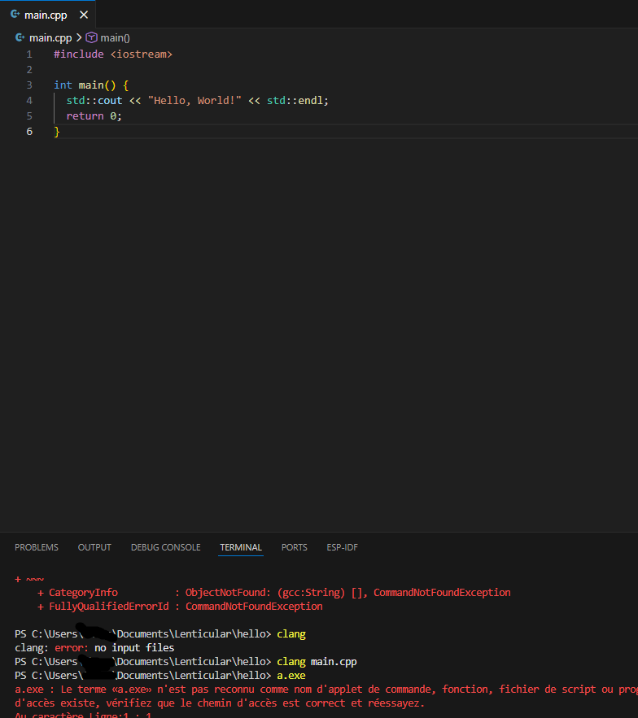Switch to the ESP-IDF panel tab
The width and height of the screenshot is (638, 718).
point(342,547)
